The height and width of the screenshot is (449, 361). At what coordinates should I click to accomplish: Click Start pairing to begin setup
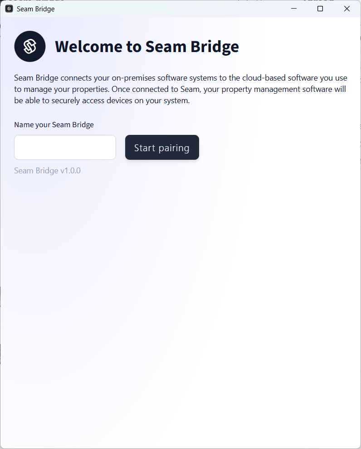(x=162, y=147)
